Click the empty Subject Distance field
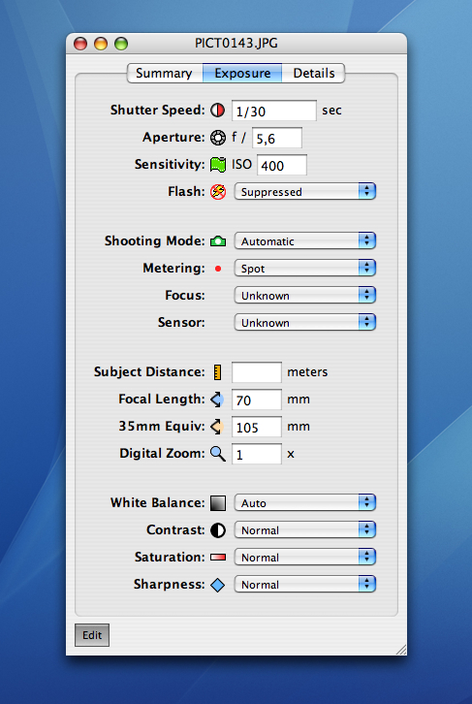Screen dimensions: 472x704 pos(257,372)
